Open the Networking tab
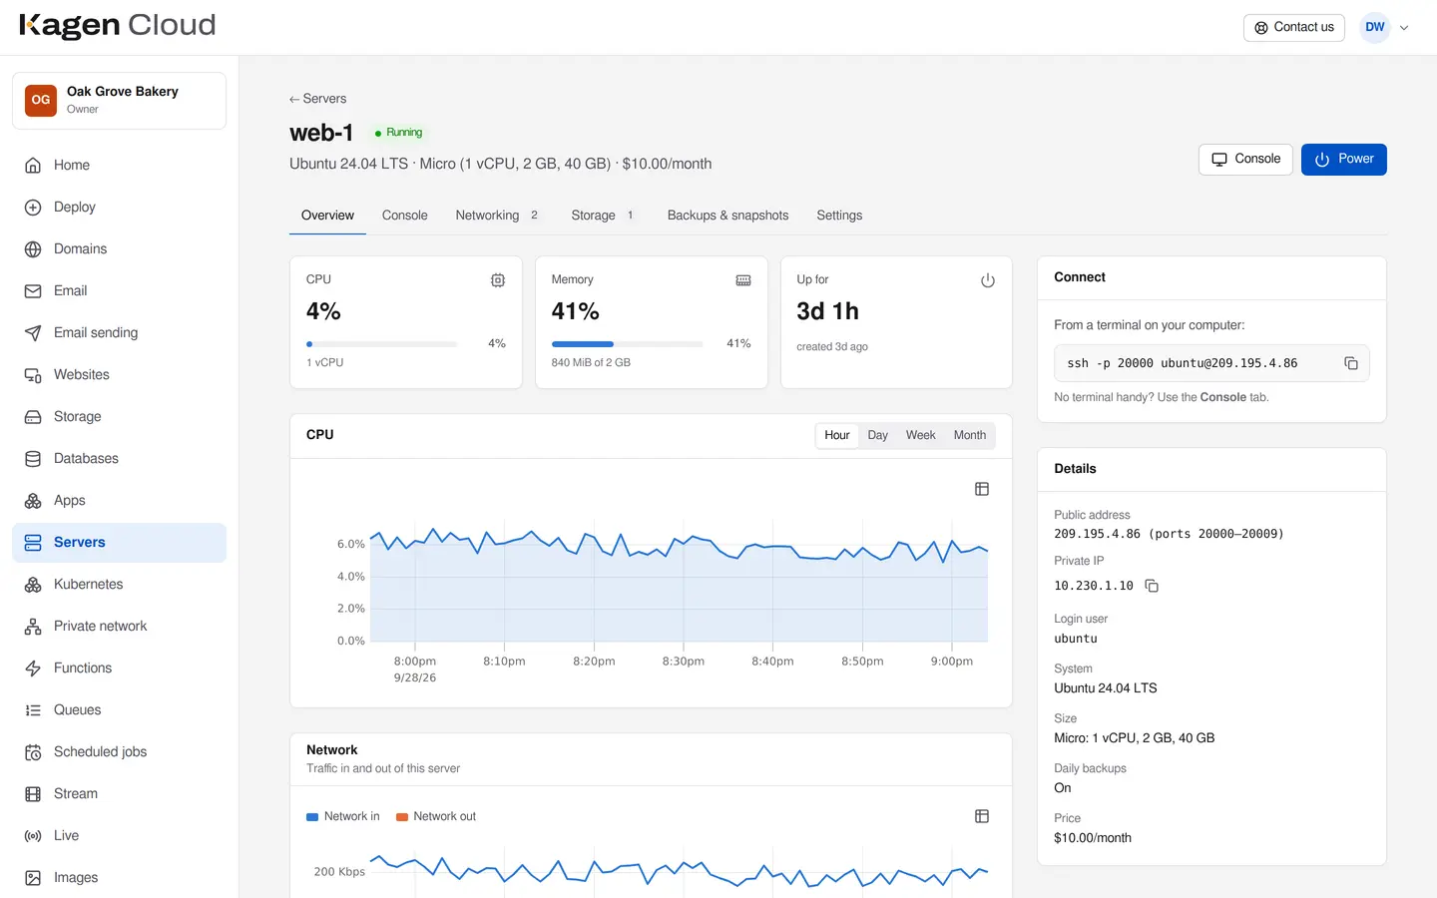 pos(497,216)
